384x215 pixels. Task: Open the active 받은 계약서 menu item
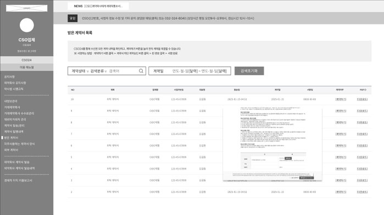click(x=11, y=138)
